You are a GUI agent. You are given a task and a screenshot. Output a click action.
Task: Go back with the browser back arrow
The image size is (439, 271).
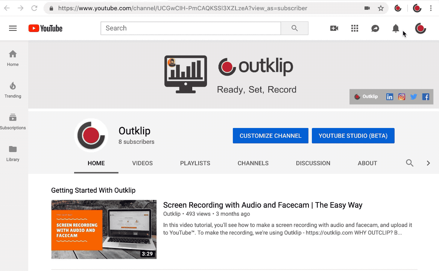coord(7,8)
